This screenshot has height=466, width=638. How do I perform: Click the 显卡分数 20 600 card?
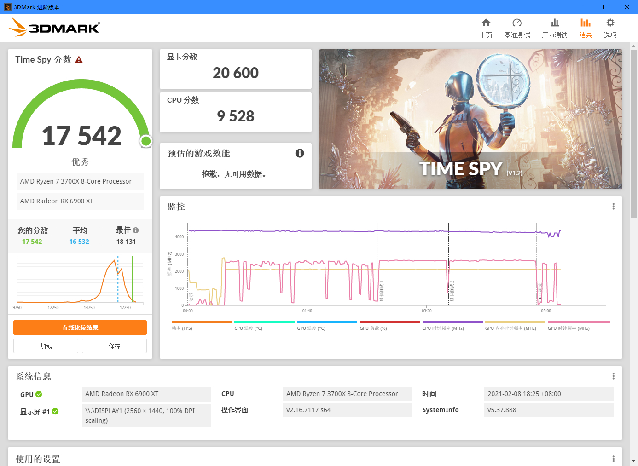click(x=236, y=69)
